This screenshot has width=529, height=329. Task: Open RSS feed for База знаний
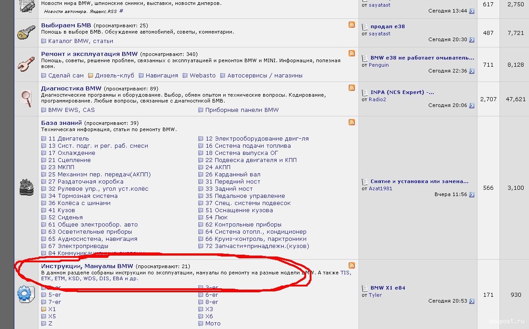point(352,122)
